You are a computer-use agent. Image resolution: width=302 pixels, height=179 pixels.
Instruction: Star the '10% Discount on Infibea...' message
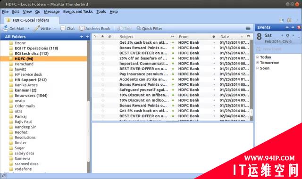click(x=103, y=95)
